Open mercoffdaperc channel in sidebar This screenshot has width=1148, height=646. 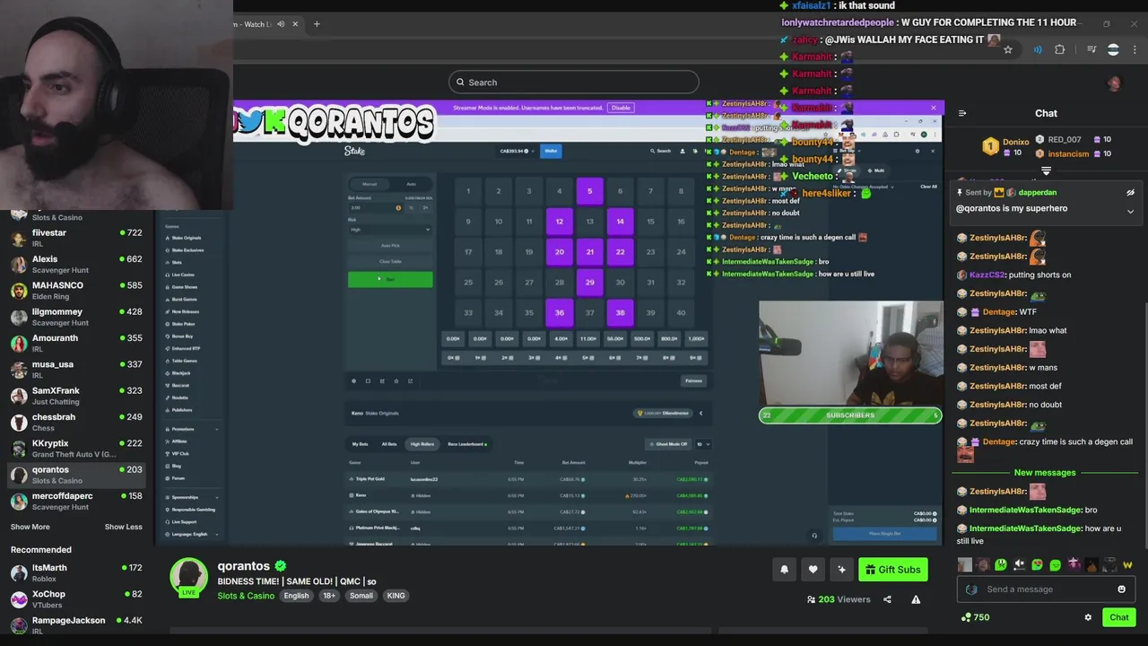point(78,501)
